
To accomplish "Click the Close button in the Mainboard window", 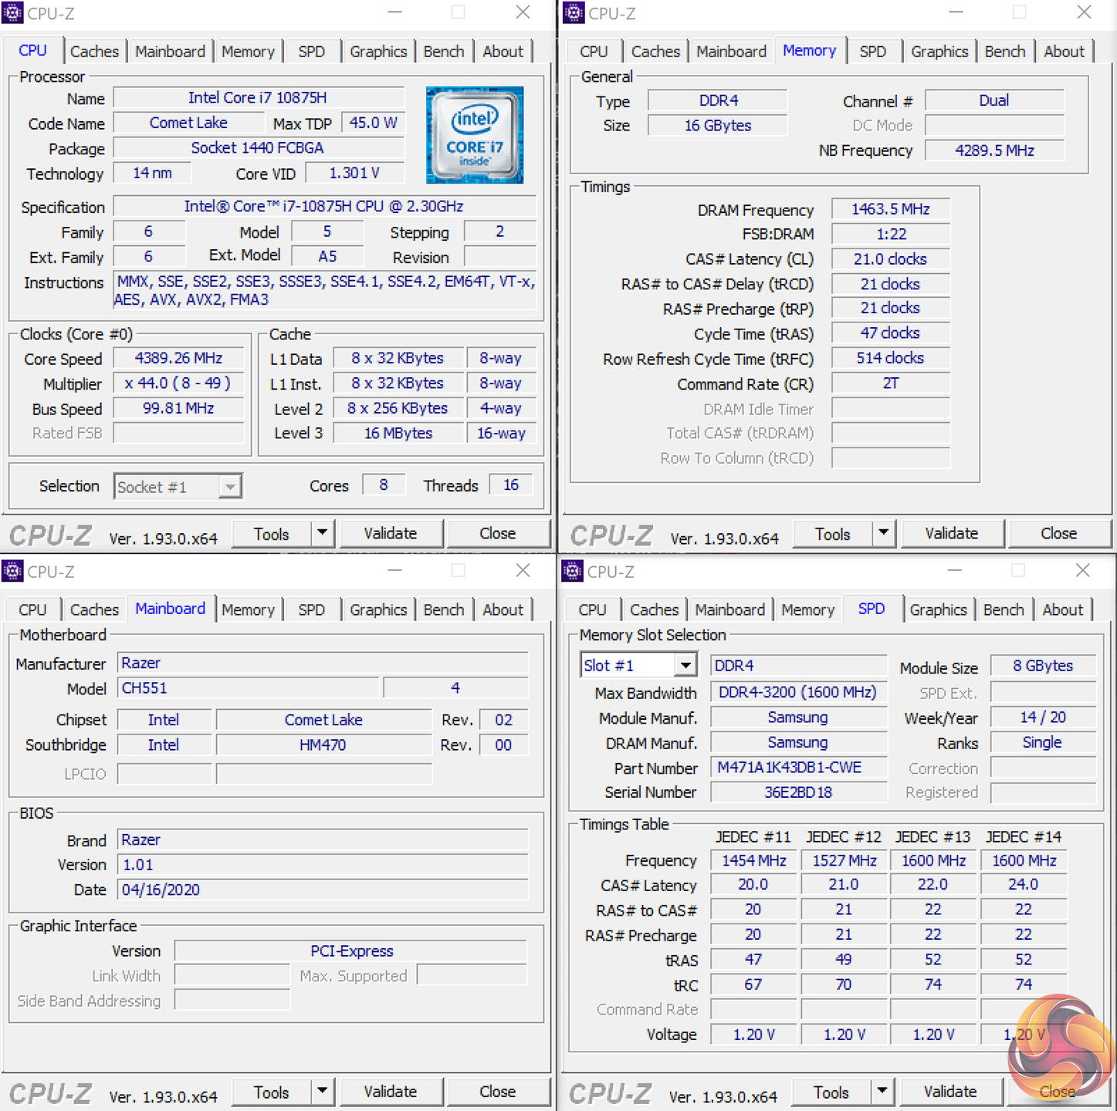I will point(498,1092).
